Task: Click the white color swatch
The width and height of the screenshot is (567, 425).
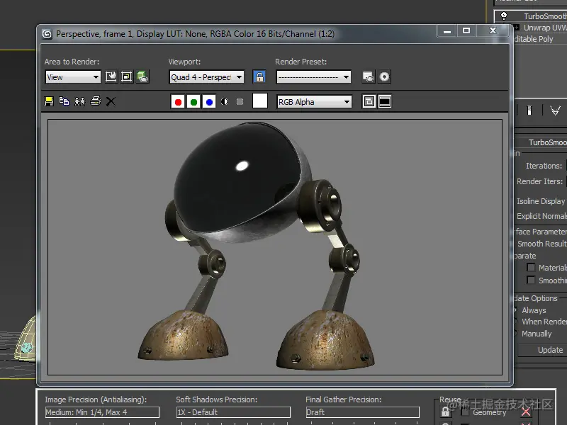Action: click(260, 101)
